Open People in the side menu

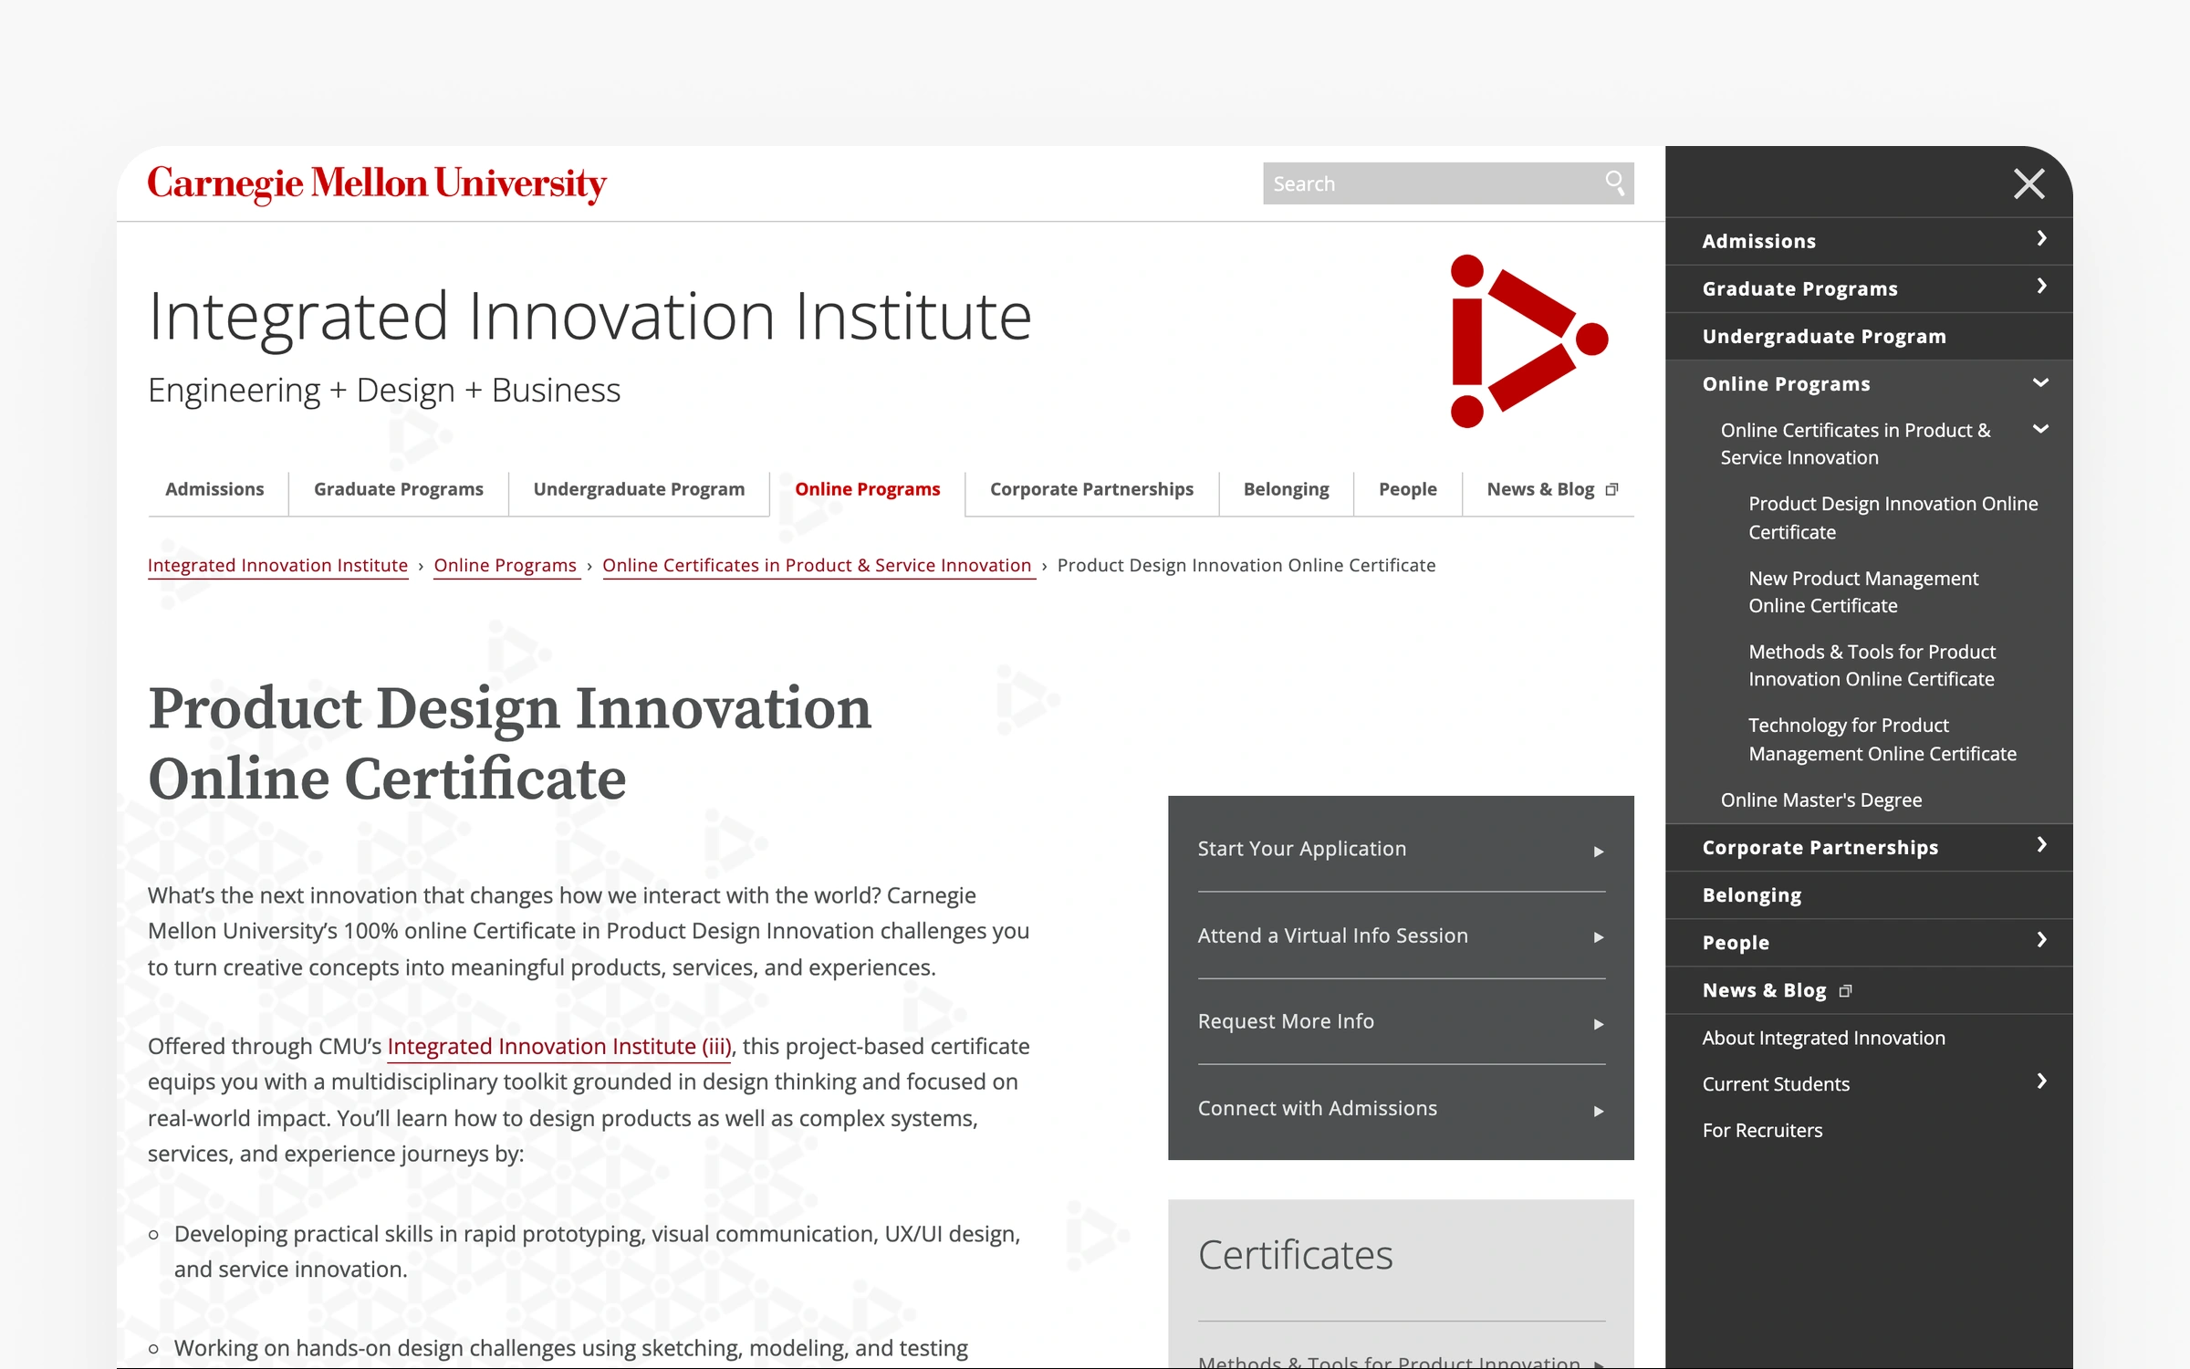tap(1735, 943)
